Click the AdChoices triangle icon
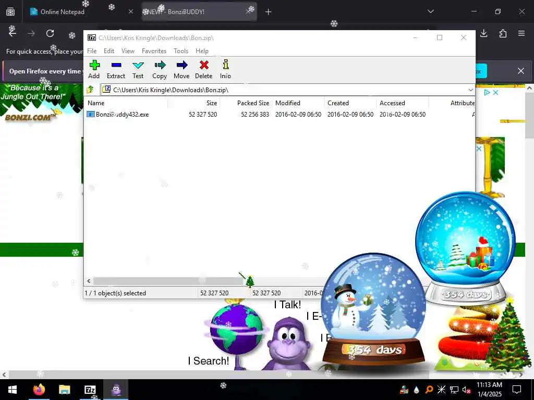Viewport: 534px width, 400px height. point(487,93)
